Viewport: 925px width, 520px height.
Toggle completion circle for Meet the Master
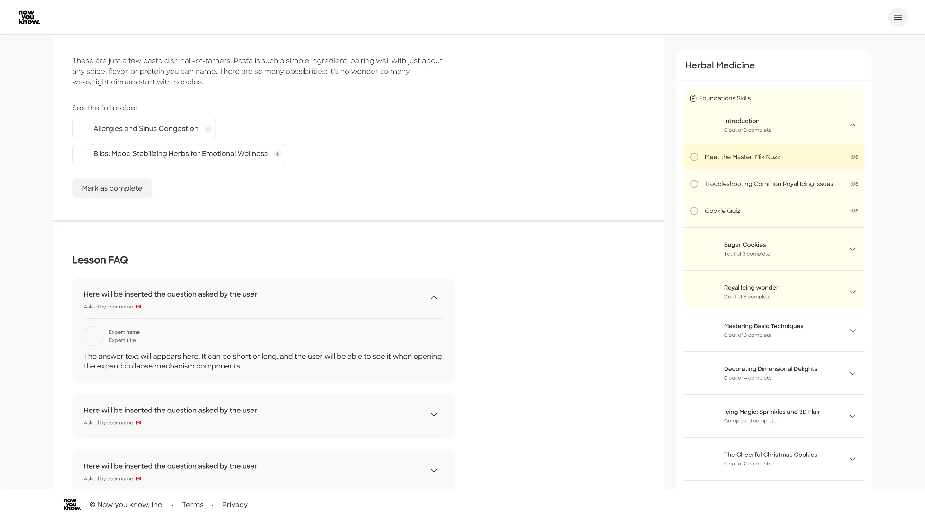coord(694,157)
